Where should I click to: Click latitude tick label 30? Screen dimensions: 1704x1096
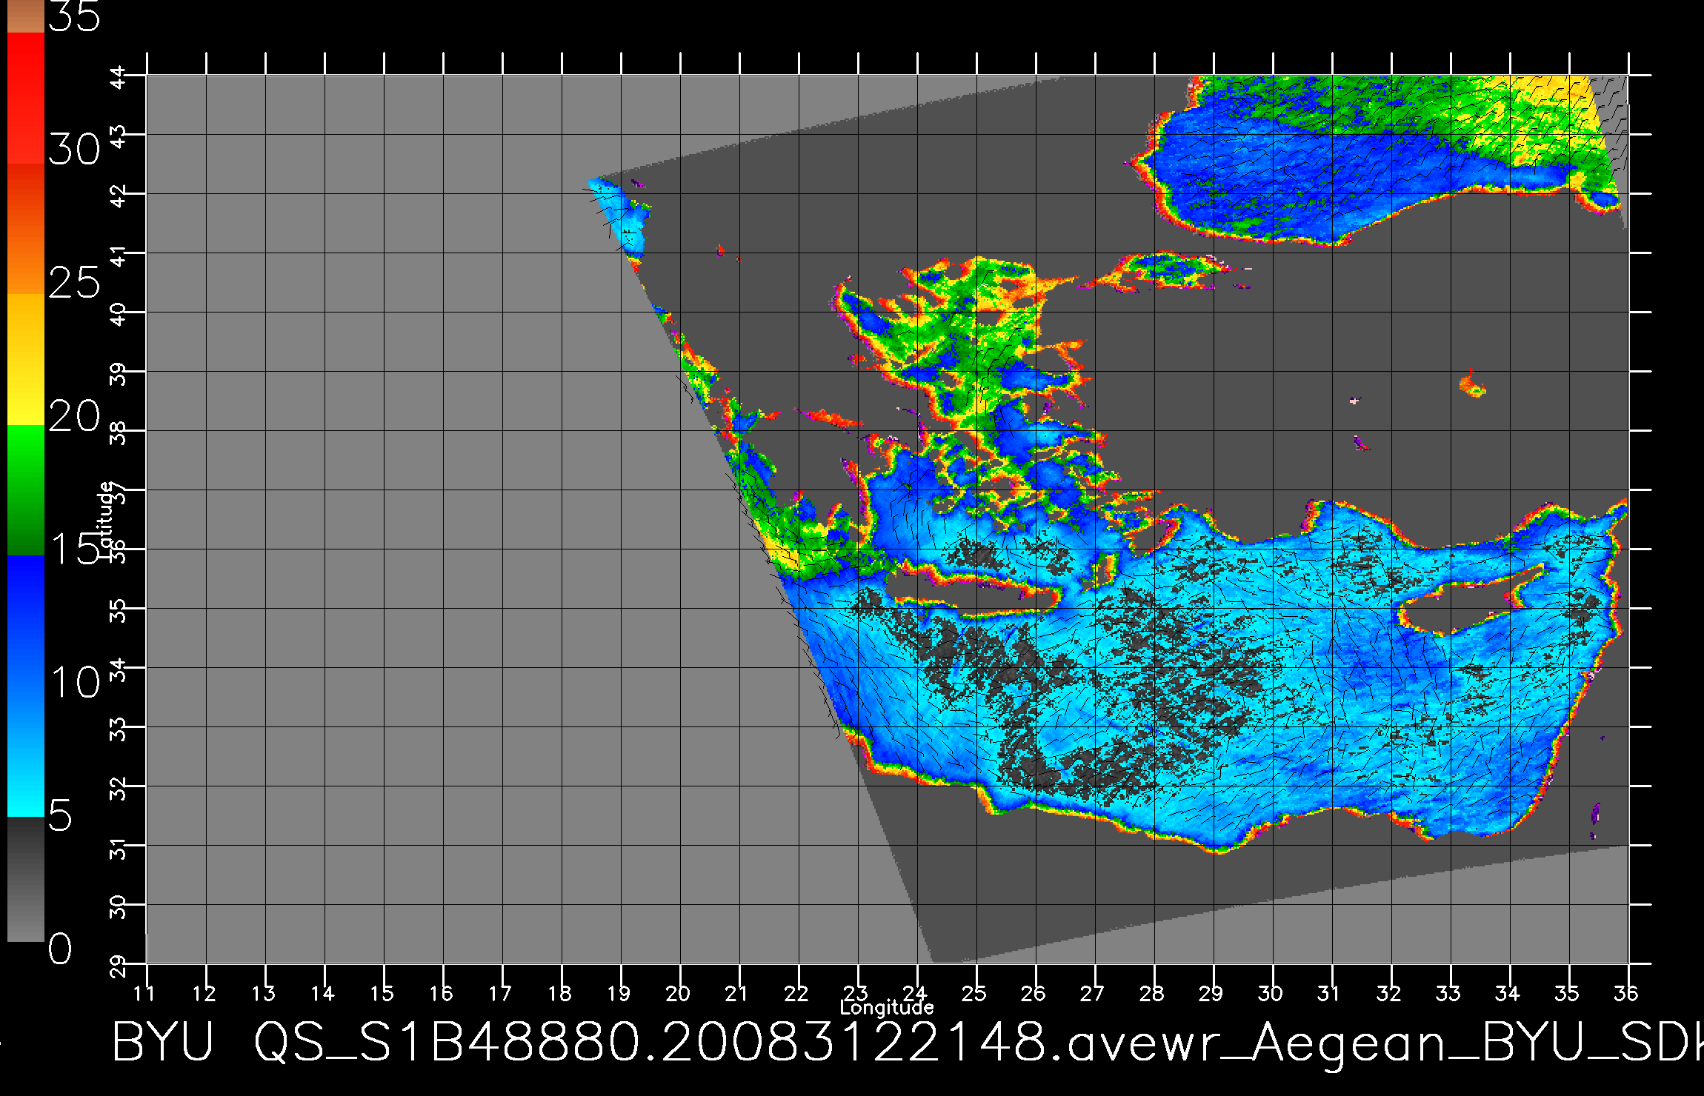119,907
